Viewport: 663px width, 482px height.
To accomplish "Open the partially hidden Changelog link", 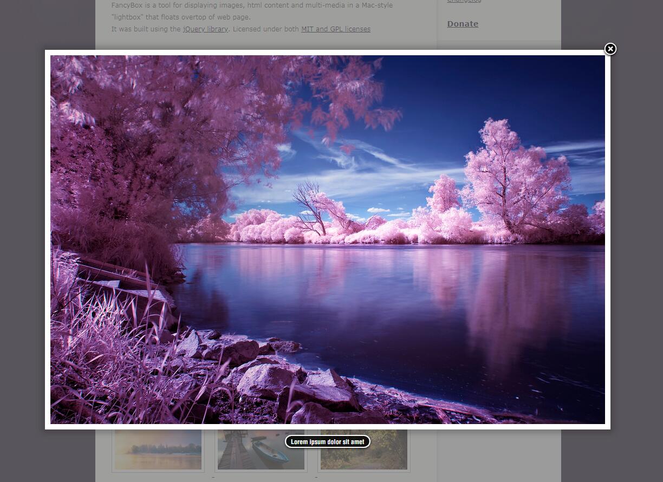I will pos(464,2).
